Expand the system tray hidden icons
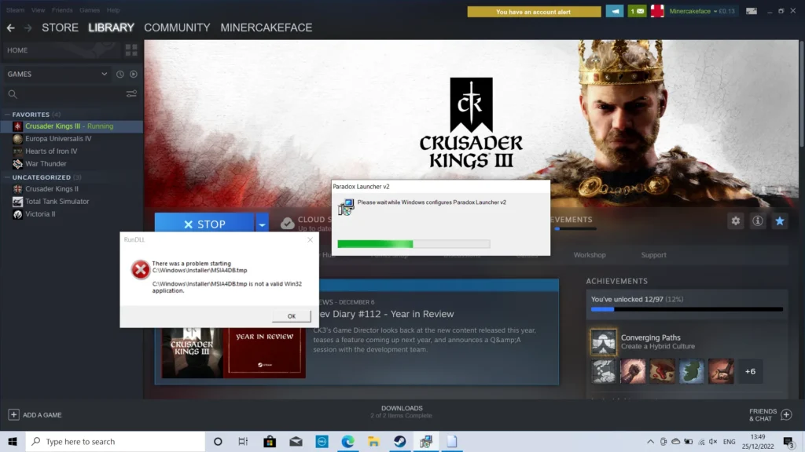Image resolution: width=805 pixels, height=452 pixels. click(650, 441)
